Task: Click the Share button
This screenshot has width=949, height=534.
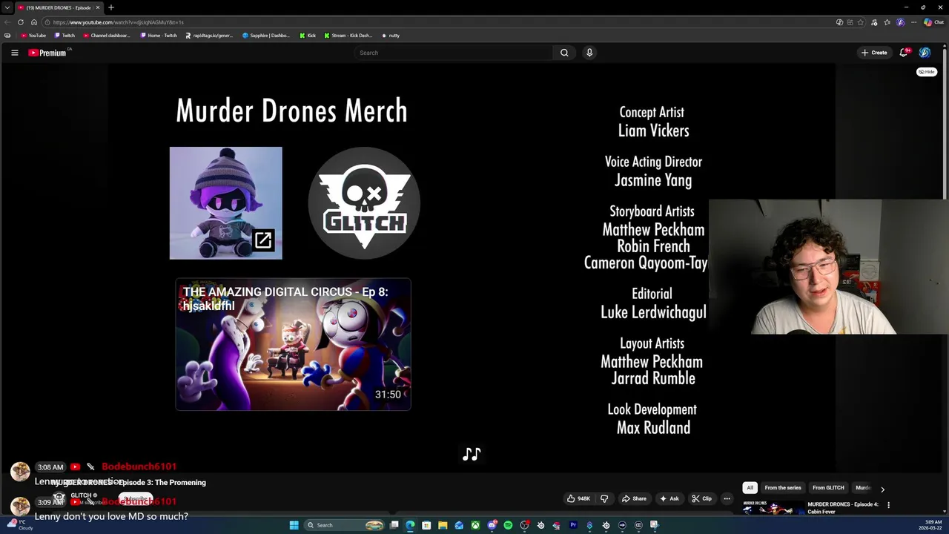Action: pos(634,498)
